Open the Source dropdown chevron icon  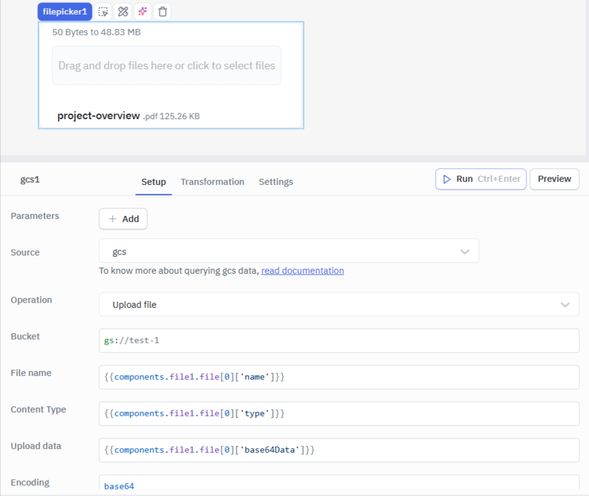click(464, 251)
